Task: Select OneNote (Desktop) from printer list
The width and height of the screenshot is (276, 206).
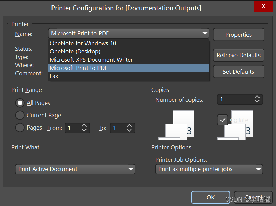Action: click(129, 51)
